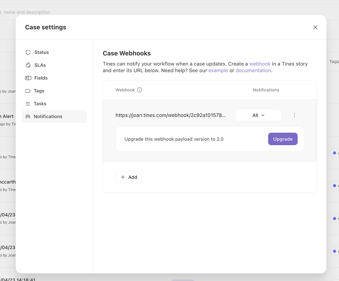
Task: Click the SLAs flame icon
Action: (28, 65)
